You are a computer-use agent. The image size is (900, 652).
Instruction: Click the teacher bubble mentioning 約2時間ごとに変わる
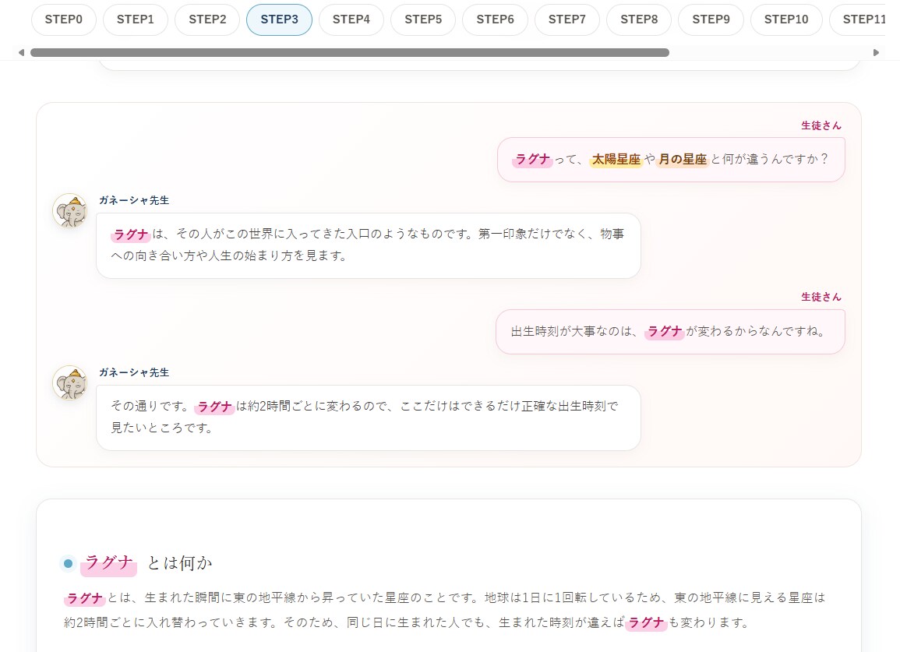point(369,418)
